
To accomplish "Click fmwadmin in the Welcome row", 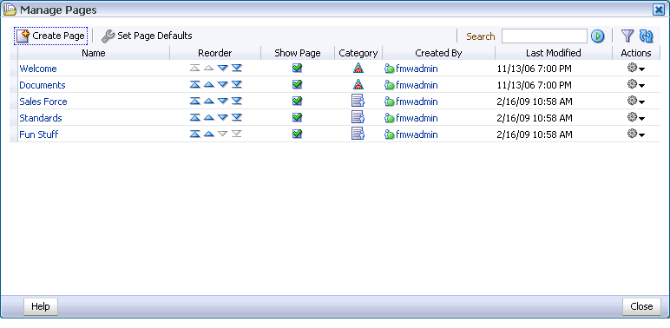I will pyautogui.click(x=417, y=69).
